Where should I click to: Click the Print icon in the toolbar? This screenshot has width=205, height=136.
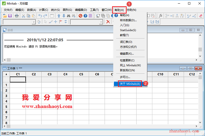click(17, 16)
